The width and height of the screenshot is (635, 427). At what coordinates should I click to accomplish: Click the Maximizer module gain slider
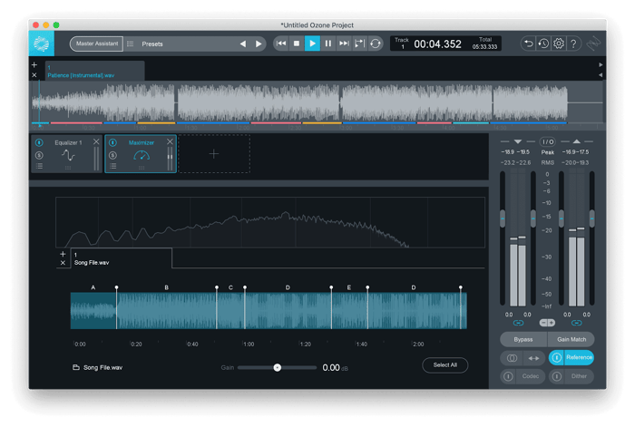[x=170, y=159]
